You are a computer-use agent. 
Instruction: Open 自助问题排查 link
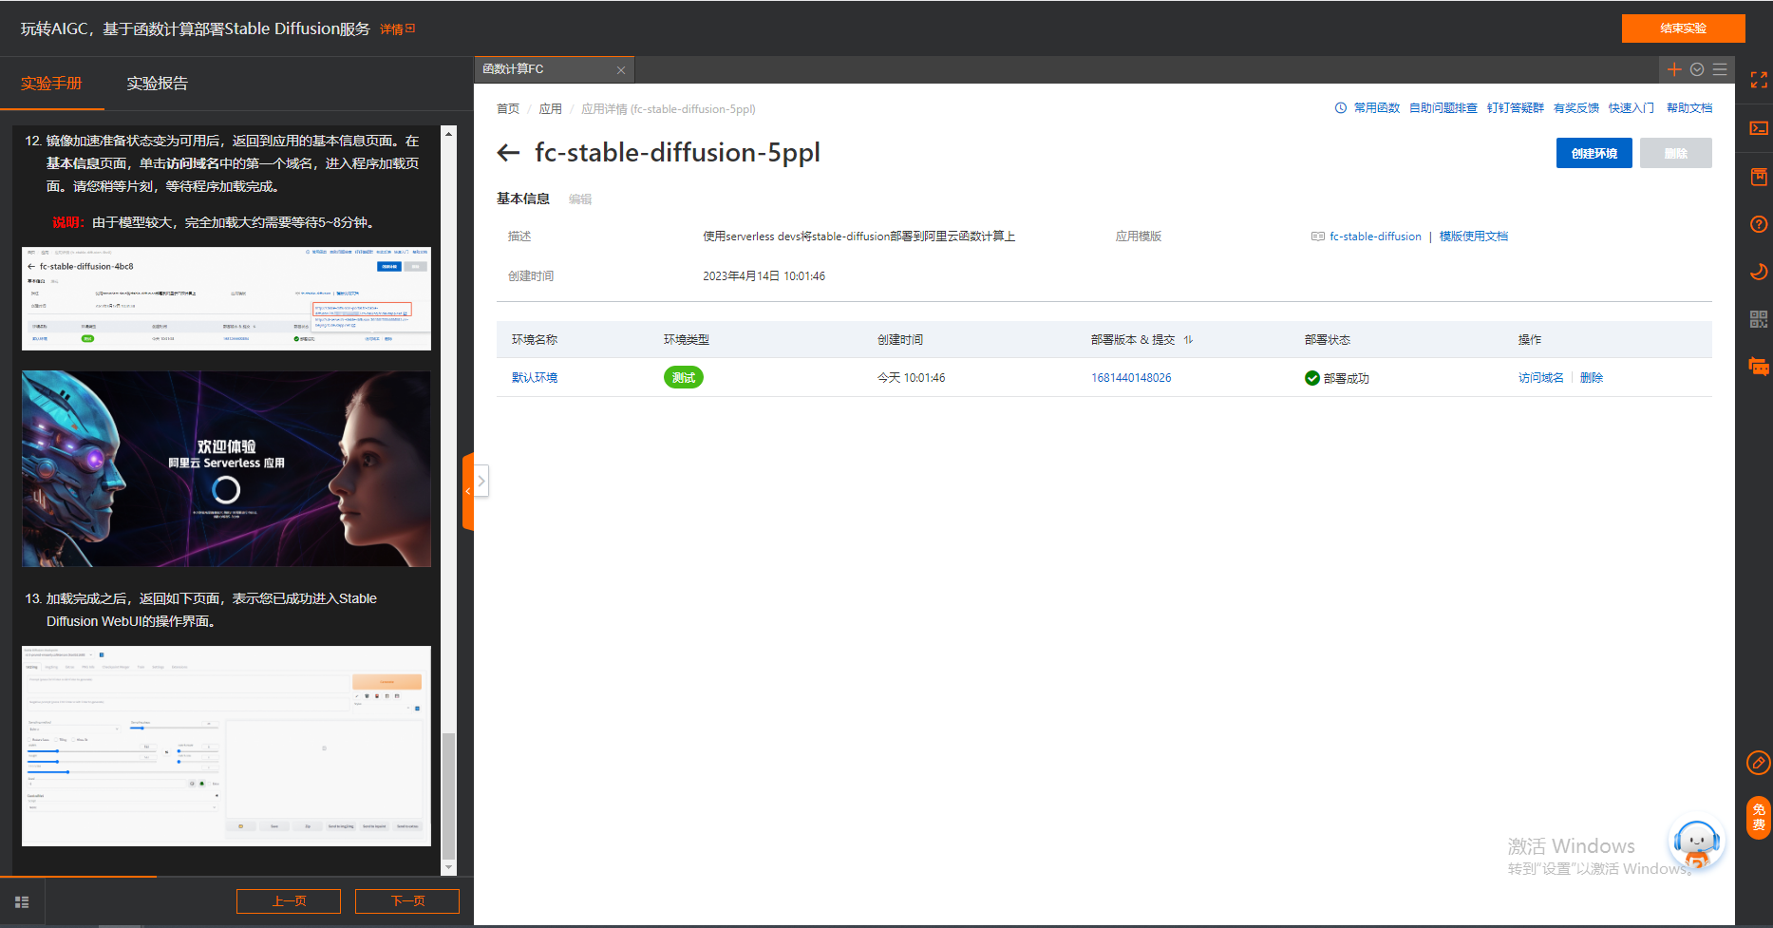point(1443,108)
